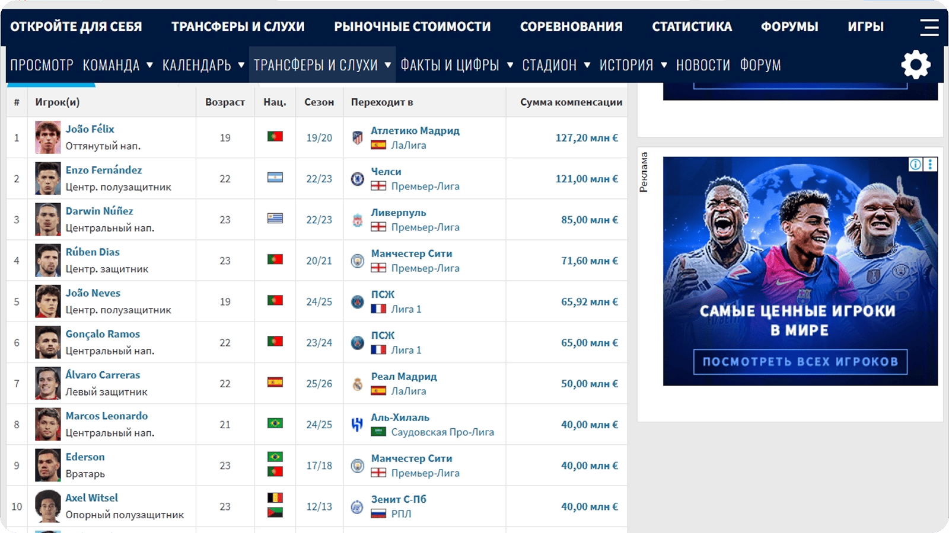The width and height of the screenshot is (949, 533).
Task: Click Portugal flag in João Félix row
Action: [x=275, y=137]
